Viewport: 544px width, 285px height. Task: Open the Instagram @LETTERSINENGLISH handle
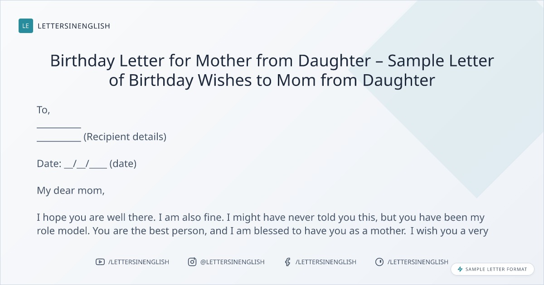[233, 262]
